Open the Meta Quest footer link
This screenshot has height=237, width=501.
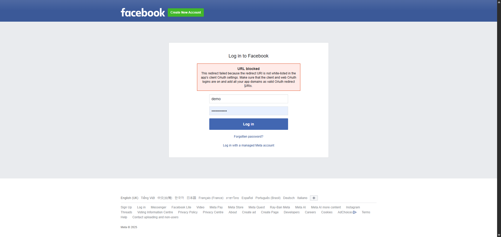(257, 207)
